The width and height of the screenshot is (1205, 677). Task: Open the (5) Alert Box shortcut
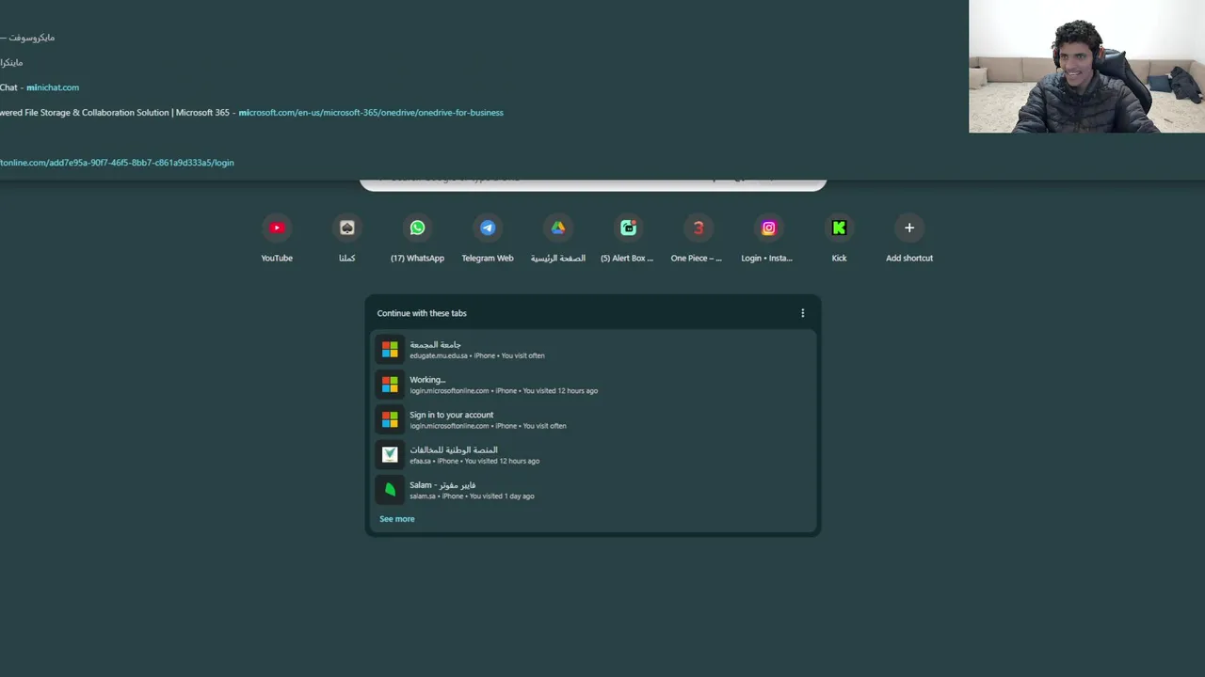[628, 239]
